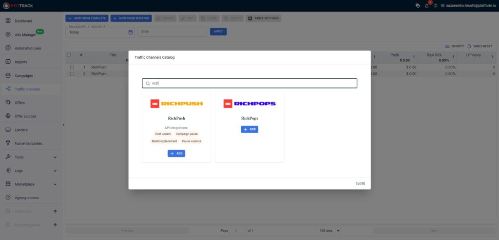
Task: Collapse the sidebar with arrow handle
Action: 63,125
